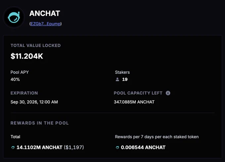Click the Expiration heading
This screenshot has width=225, height=162.
(24, 93)
